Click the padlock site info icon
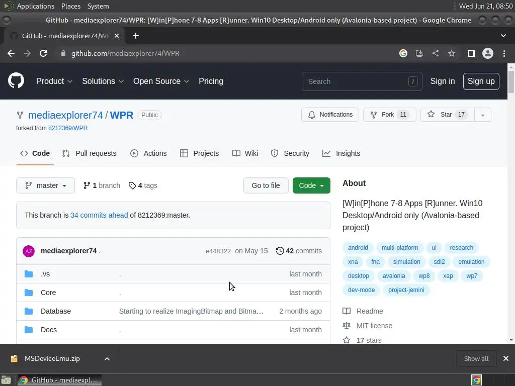The width and height of the screenshot is (515, 386). (63, 53)
